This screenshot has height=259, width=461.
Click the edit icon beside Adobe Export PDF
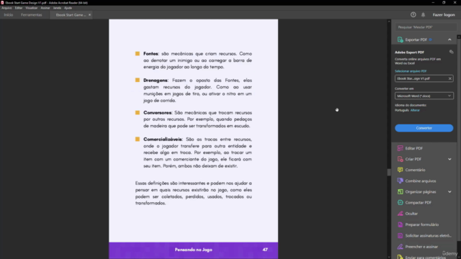(452, 52)
